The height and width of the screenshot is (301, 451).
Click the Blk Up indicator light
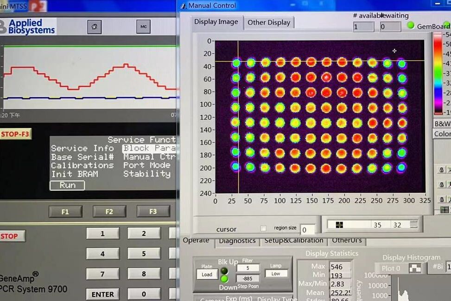(x=224, y=271)
